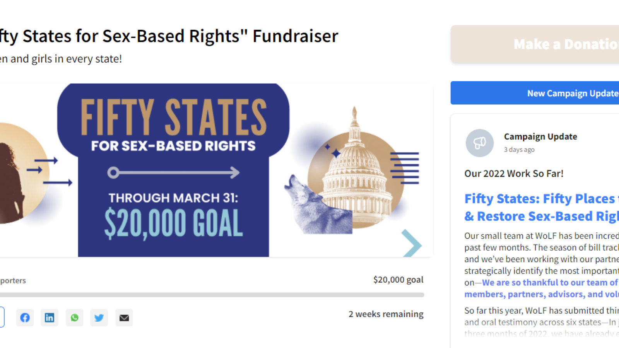Share the fundraiser by email
619x348 pixels.
[124, 317]
